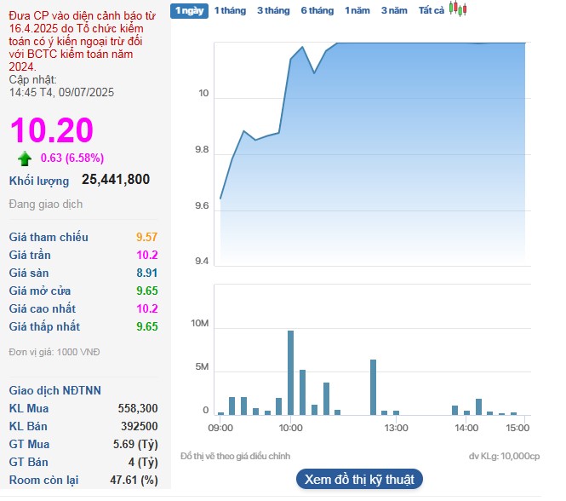Click the green up arrow price indicator
The height and width of the screenshot is (501, 566).
(x=25, y=158)
